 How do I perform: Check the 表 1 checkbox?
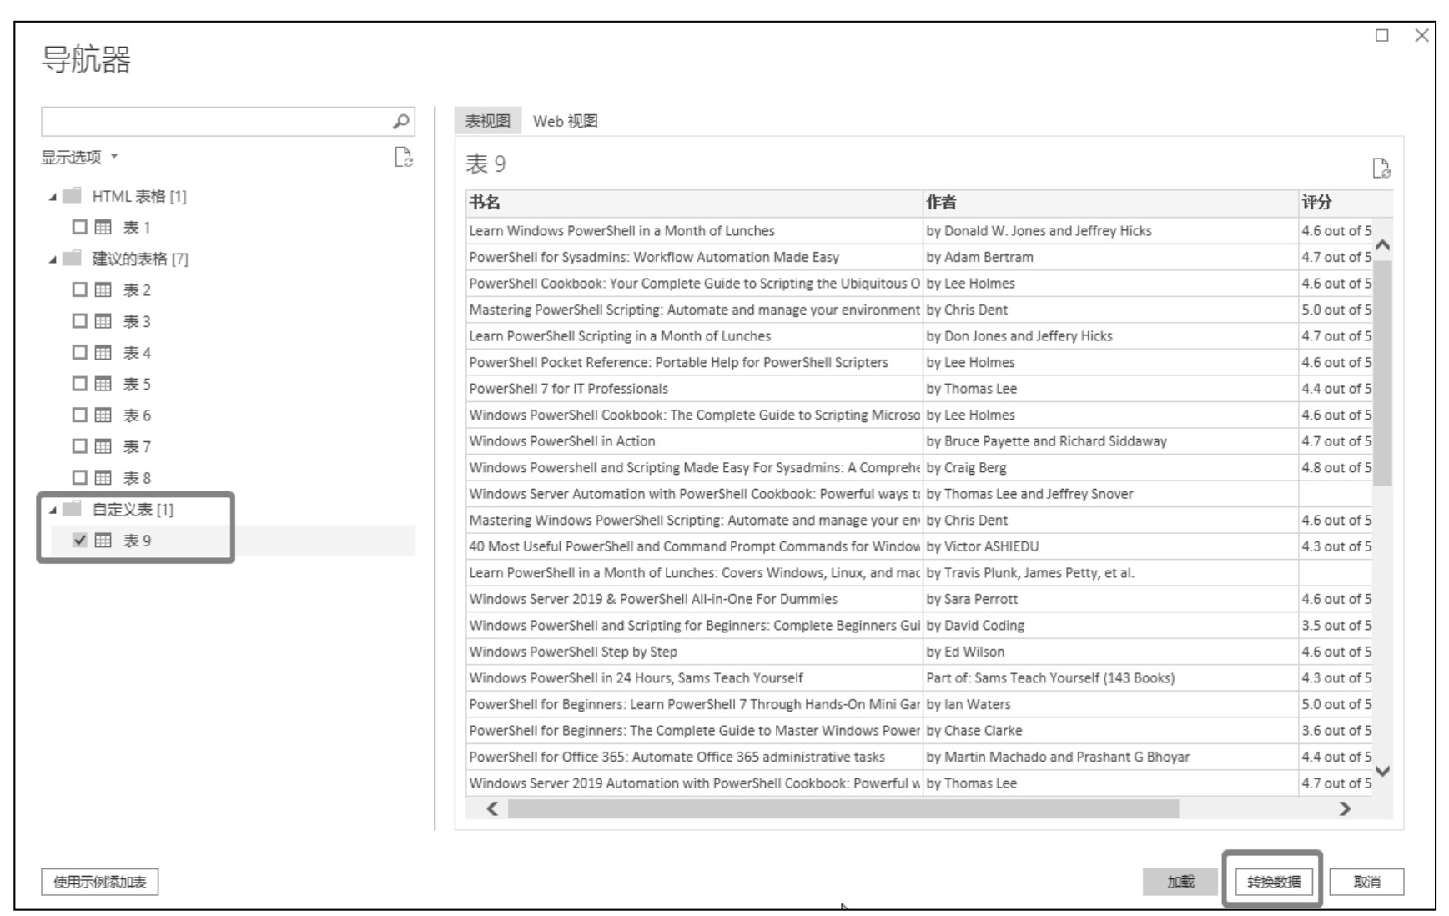coord(79,227)
